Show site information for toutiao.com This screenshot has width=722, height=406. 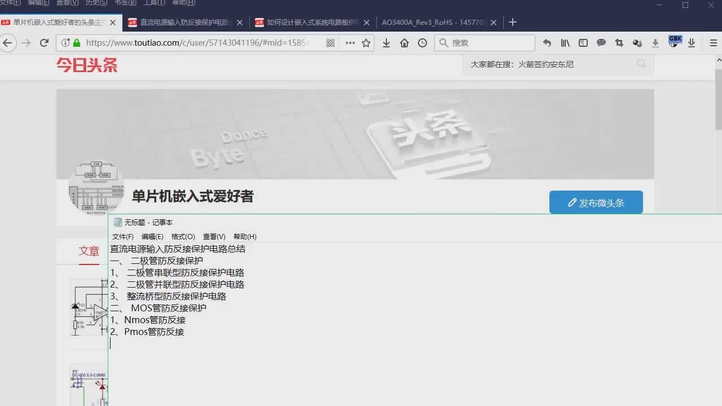pyautogui.click(x=65, y=43)
